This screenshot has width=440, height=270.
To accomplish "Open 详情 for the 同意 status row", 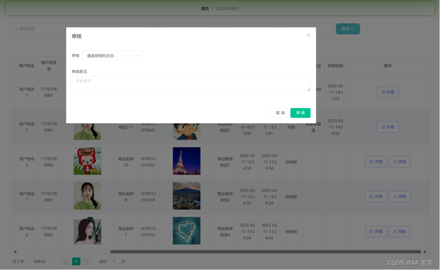I will pos(387,127).
